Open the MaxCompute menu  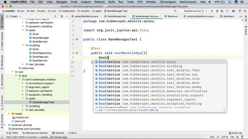tap(188, 2)
